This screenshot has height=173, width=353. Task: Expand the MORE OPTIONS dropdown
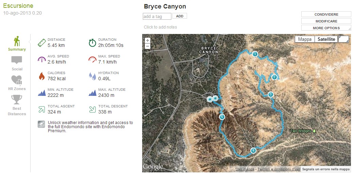(326, 28)
